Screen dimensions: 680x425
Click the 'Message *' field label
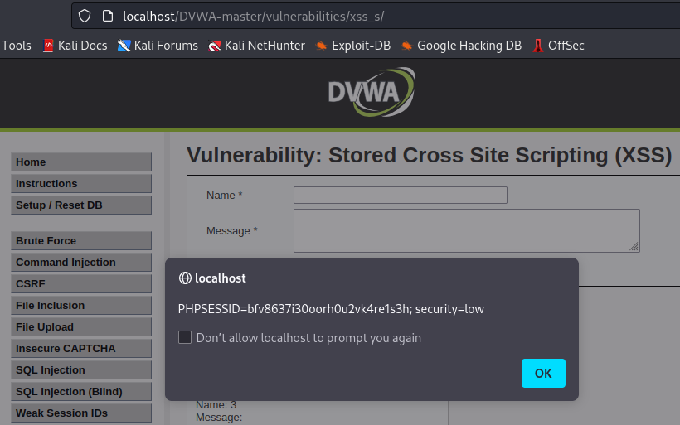coord(232,231)
